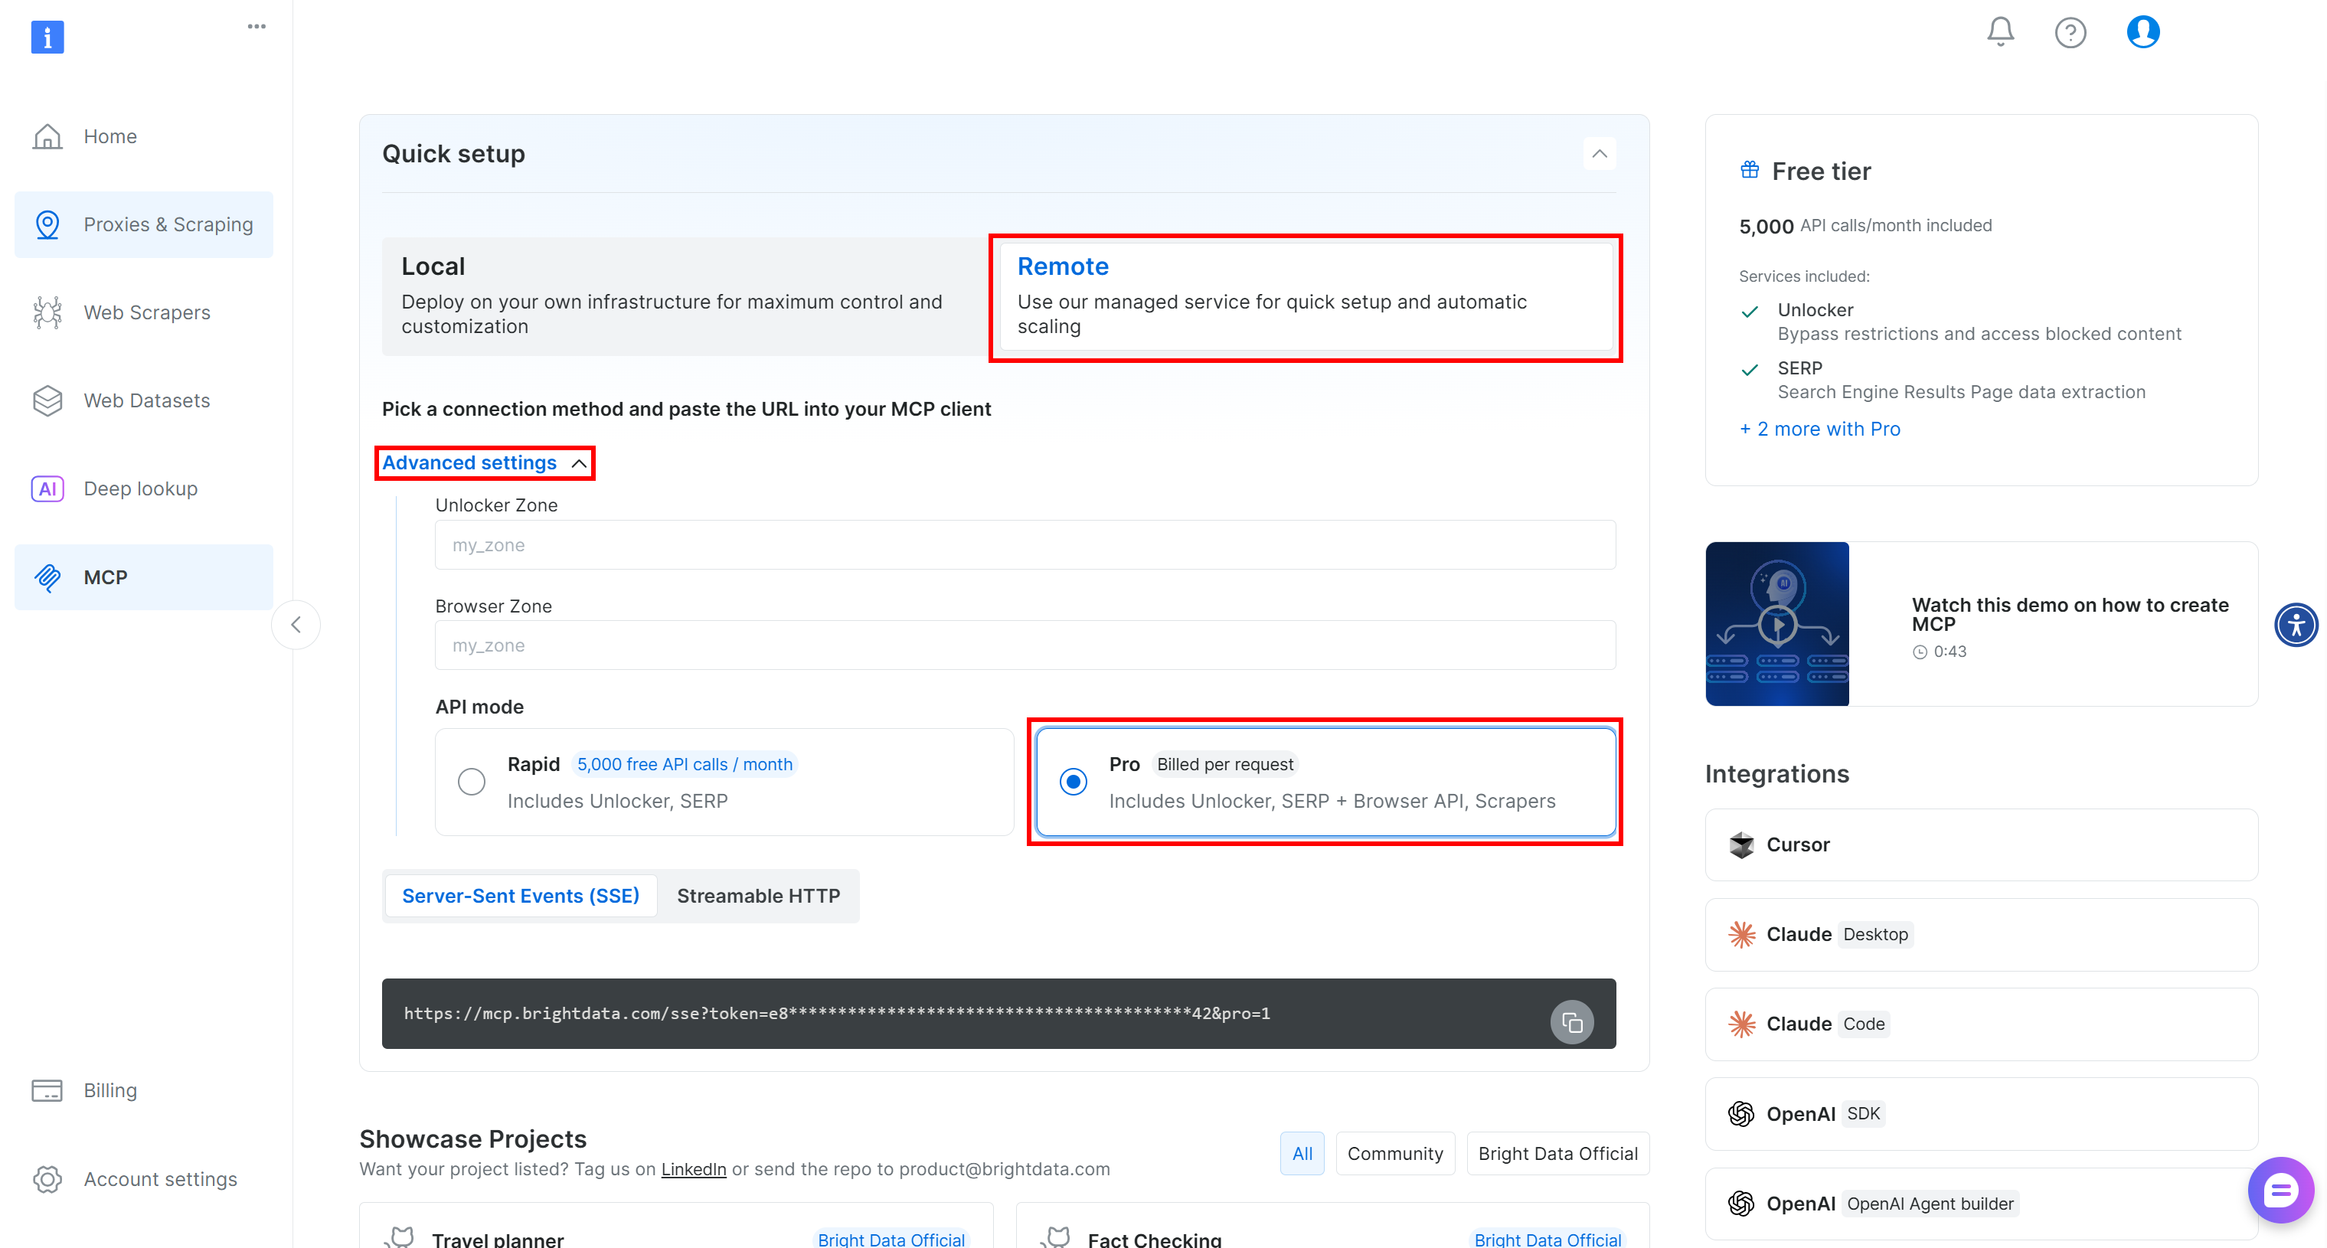This screenshot has width=2327, height=1248.
Task: Select the Rapid API mode option
Action: click(x=471, y=781)
